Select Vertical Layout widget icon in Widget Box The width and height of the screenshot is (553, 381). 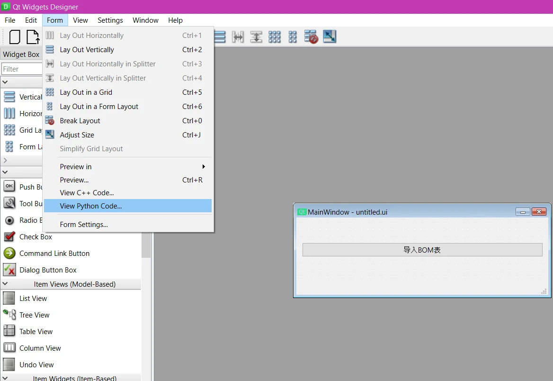9,97
